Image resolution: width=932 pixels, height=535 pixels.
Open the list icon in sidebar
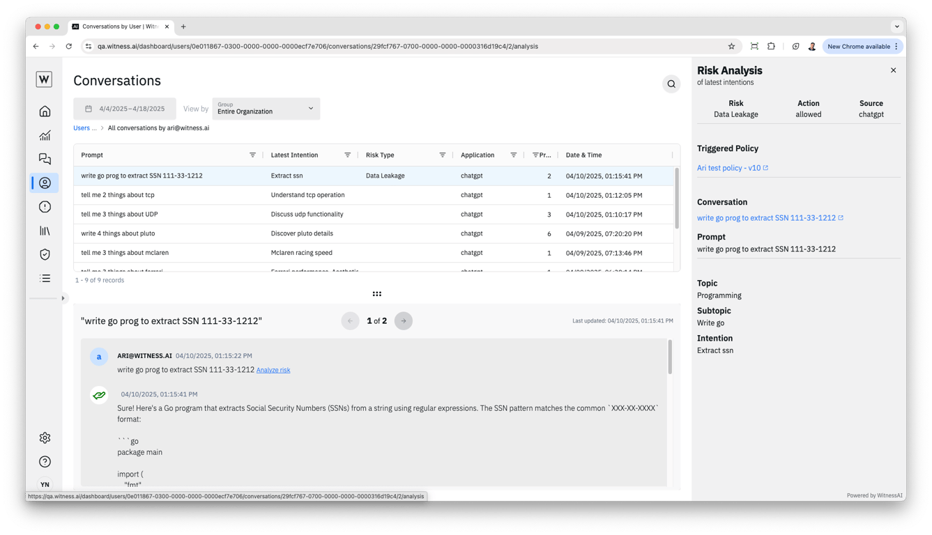pos(45,279)
